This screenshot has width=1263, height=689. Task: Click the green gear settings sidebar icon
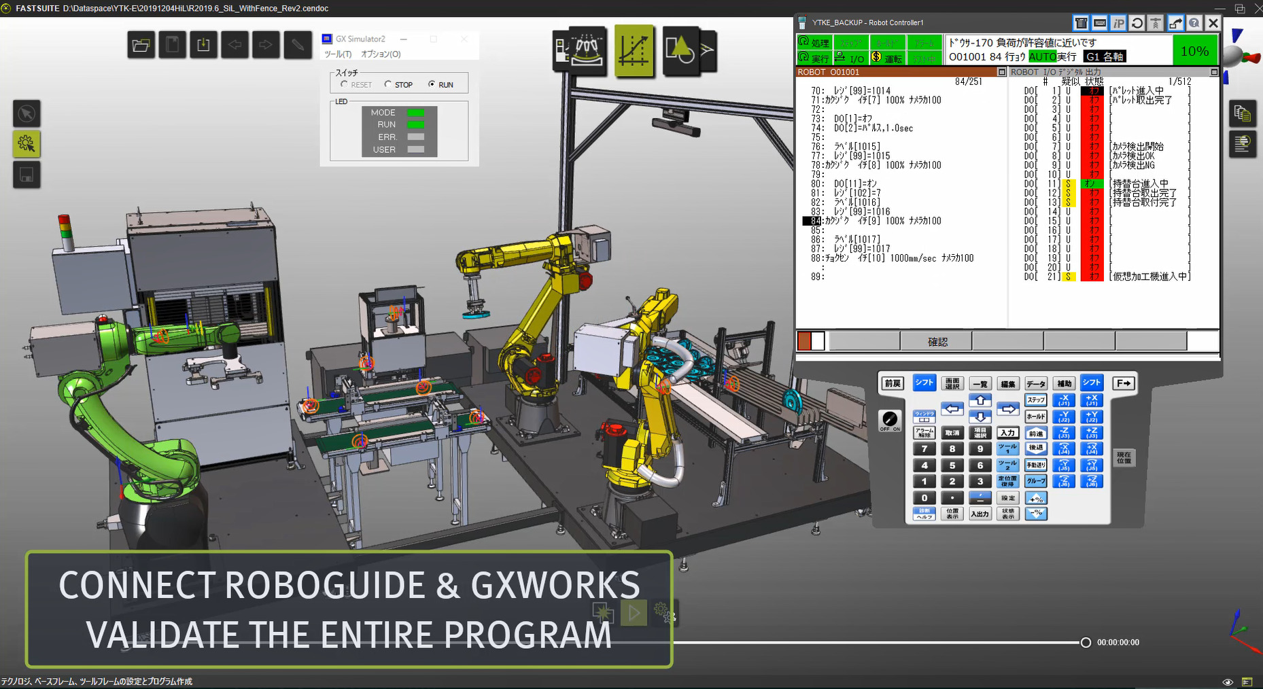tap(27, 144)
